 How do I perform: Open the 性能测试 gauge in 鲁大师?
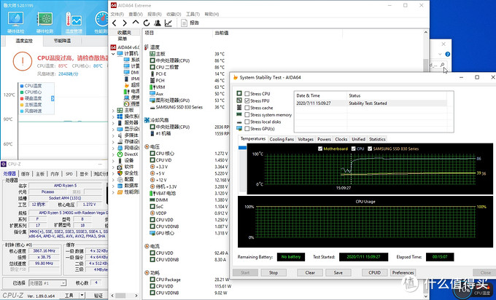[x=101, y=23]
